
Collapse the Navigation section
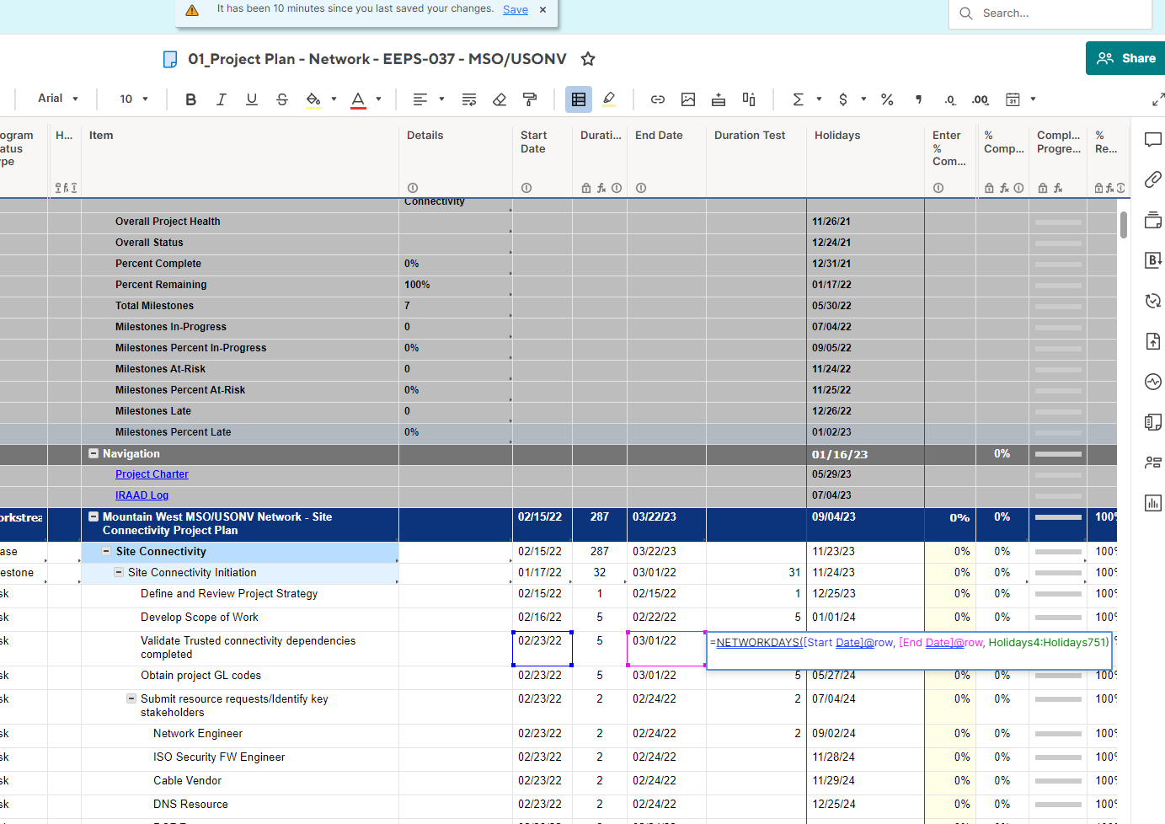click(x=94, y=453)
